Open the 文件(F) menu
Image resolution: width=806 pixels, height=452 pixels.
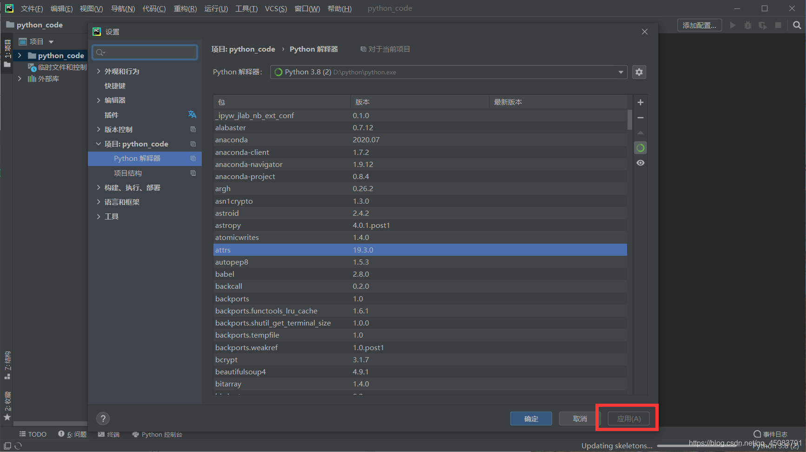pos(32,8)
